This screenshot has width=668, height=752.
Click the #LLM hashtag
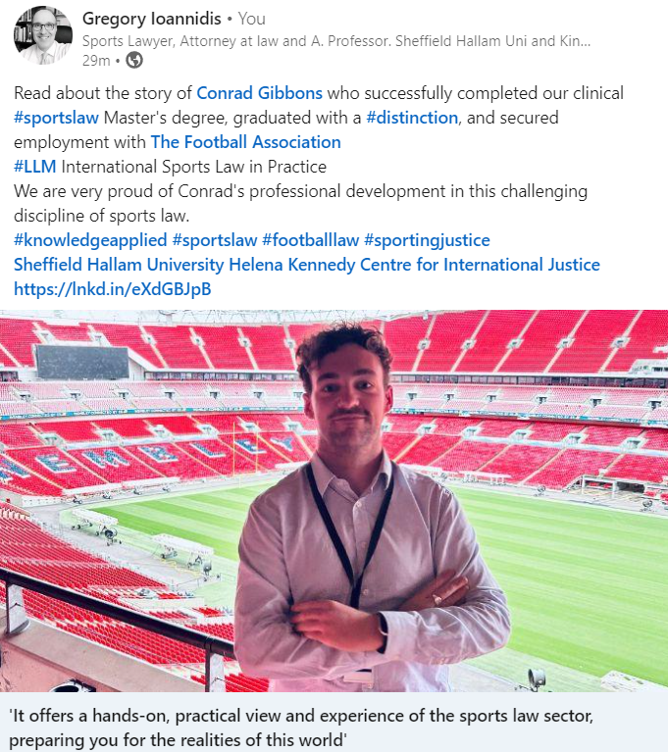[35, 167]
